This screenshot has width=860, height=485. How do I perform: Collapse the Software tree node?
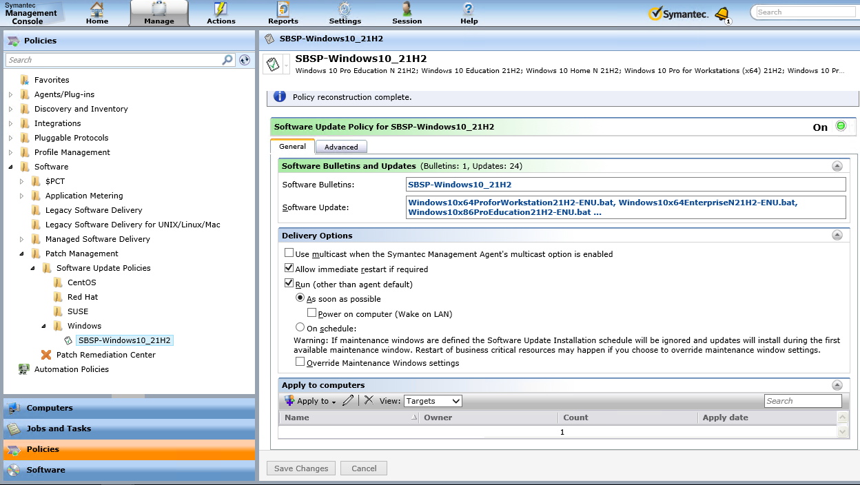[11, 167]
